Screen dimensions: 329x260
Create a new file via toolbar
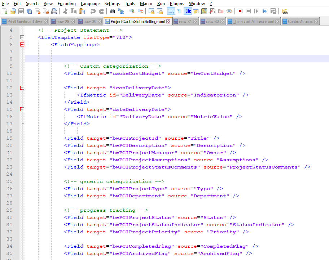[x=4, y=11]
